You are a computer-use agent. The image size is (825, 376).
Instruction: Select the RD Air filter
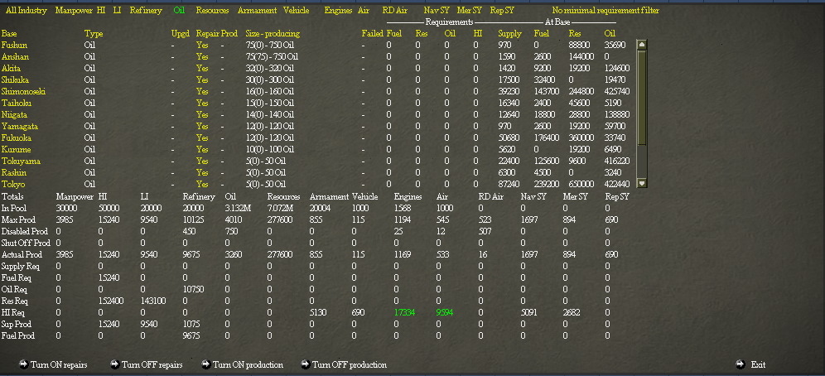[x=396, y=10]
